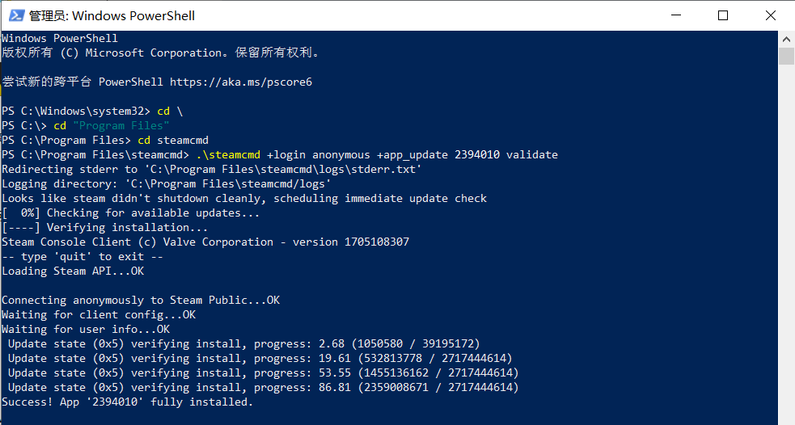This screenshot has width=795, height=425.
Task: Click the '.\steamcmd' command text
Action: (228, 155)
